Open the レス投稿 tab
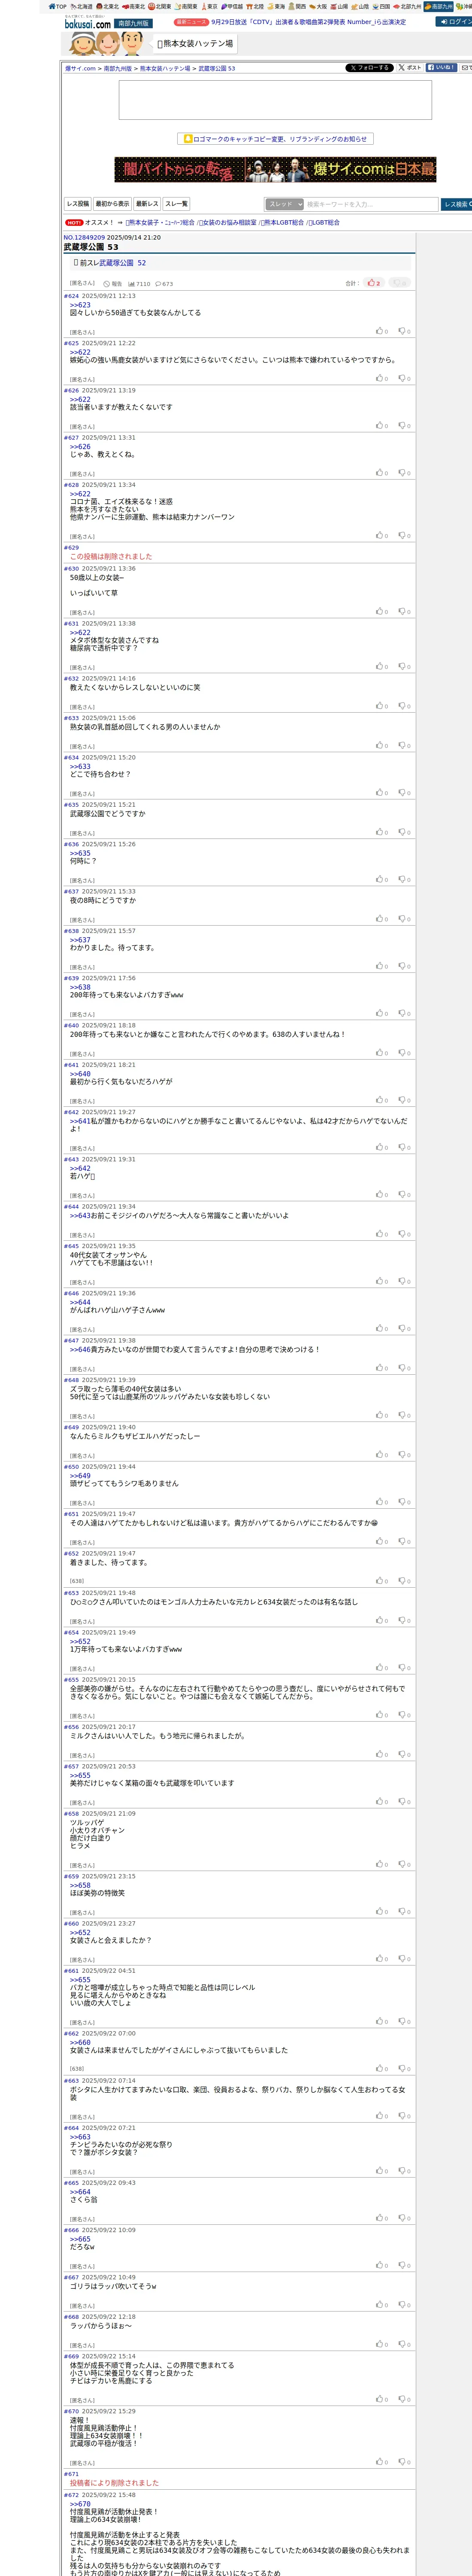Screen dimensions: 472x2576 coord(78,204)
